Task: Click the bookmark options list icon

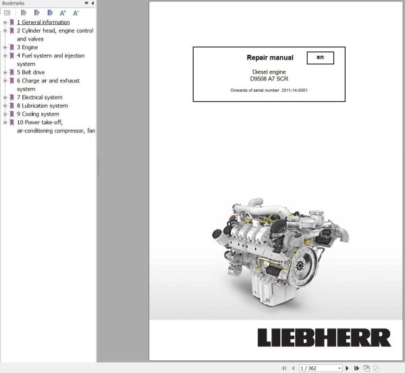Action: click(x=7, y=13)
